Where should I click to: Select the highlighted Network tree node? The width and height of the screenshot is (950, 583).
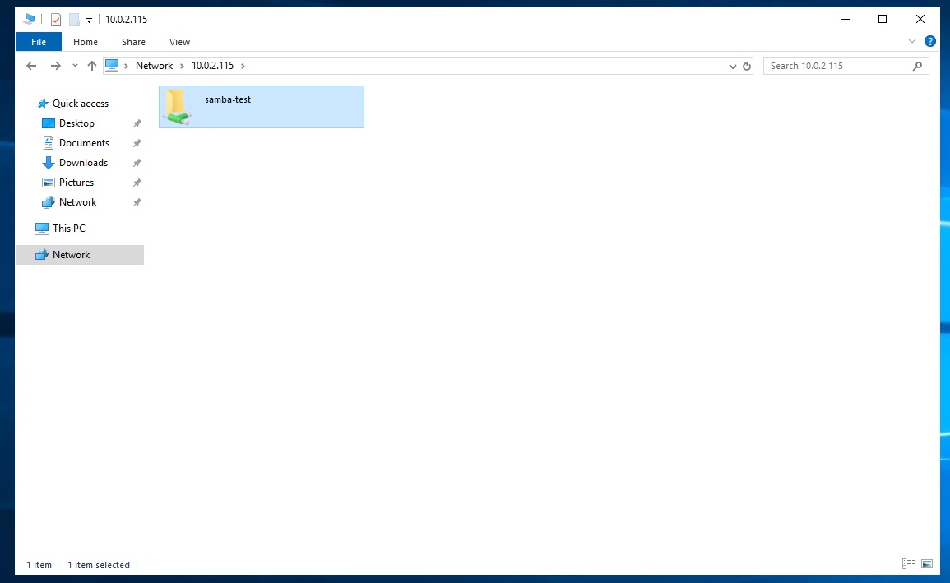[x=79, y=255]
